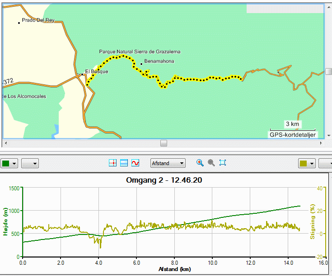Toggle the horizontal bands icon
The height and width of the screenshot is (276, 332).
click(x=124, y=163)
